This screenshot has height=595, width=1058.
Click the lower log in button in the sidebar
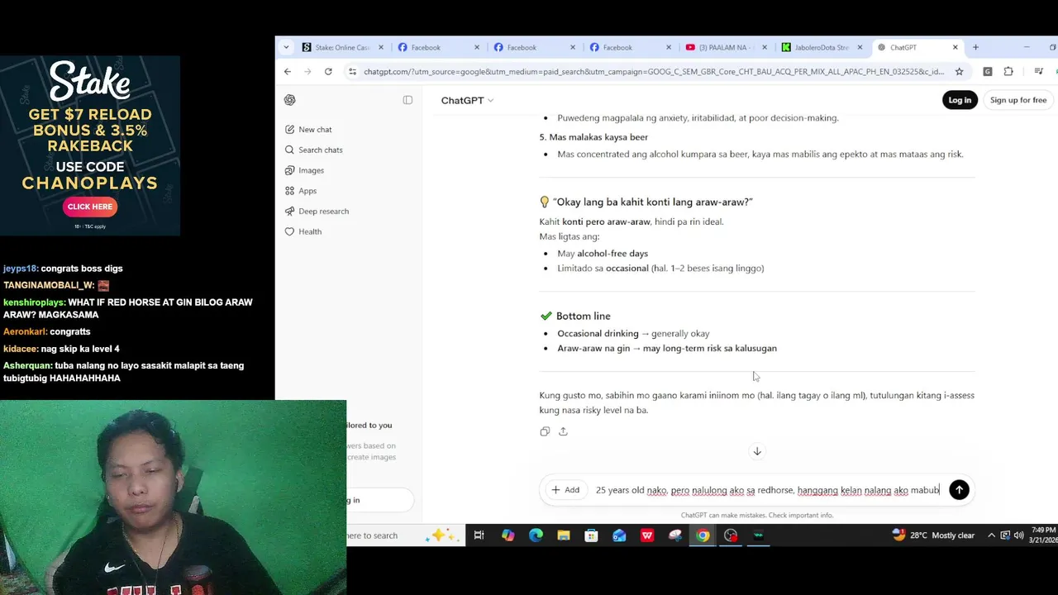click(x=379, y=500)
